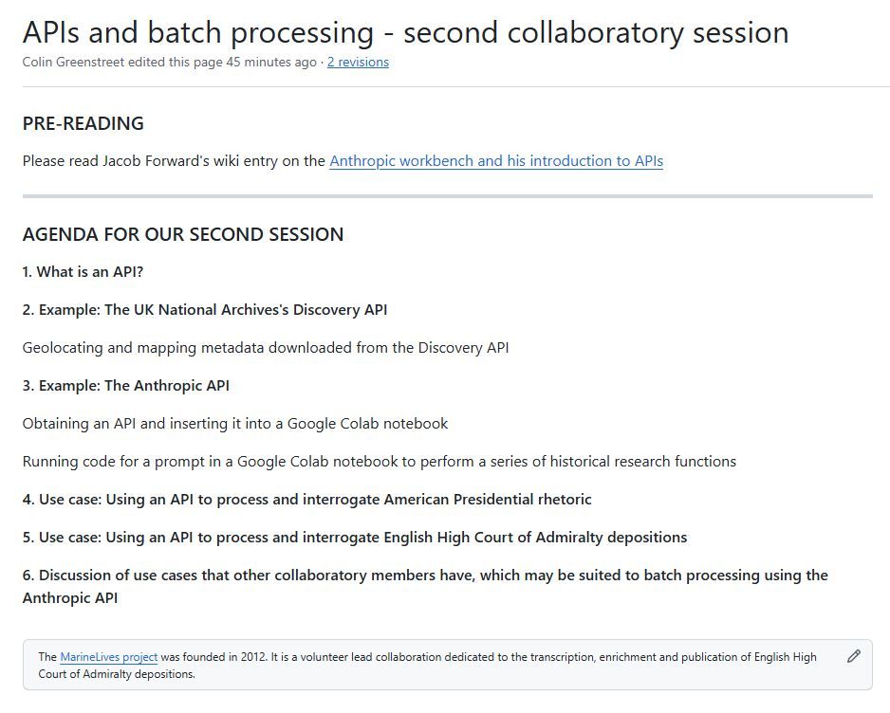The image size is (890, 713).
Task: Select the UK National Archives's Discovery API item
Action: coord(205,310)
